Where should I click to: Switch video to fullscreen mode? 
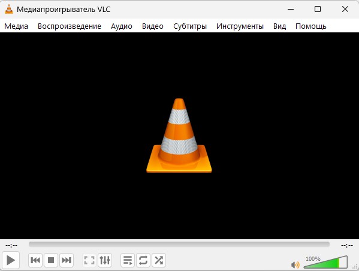point(89,260)
